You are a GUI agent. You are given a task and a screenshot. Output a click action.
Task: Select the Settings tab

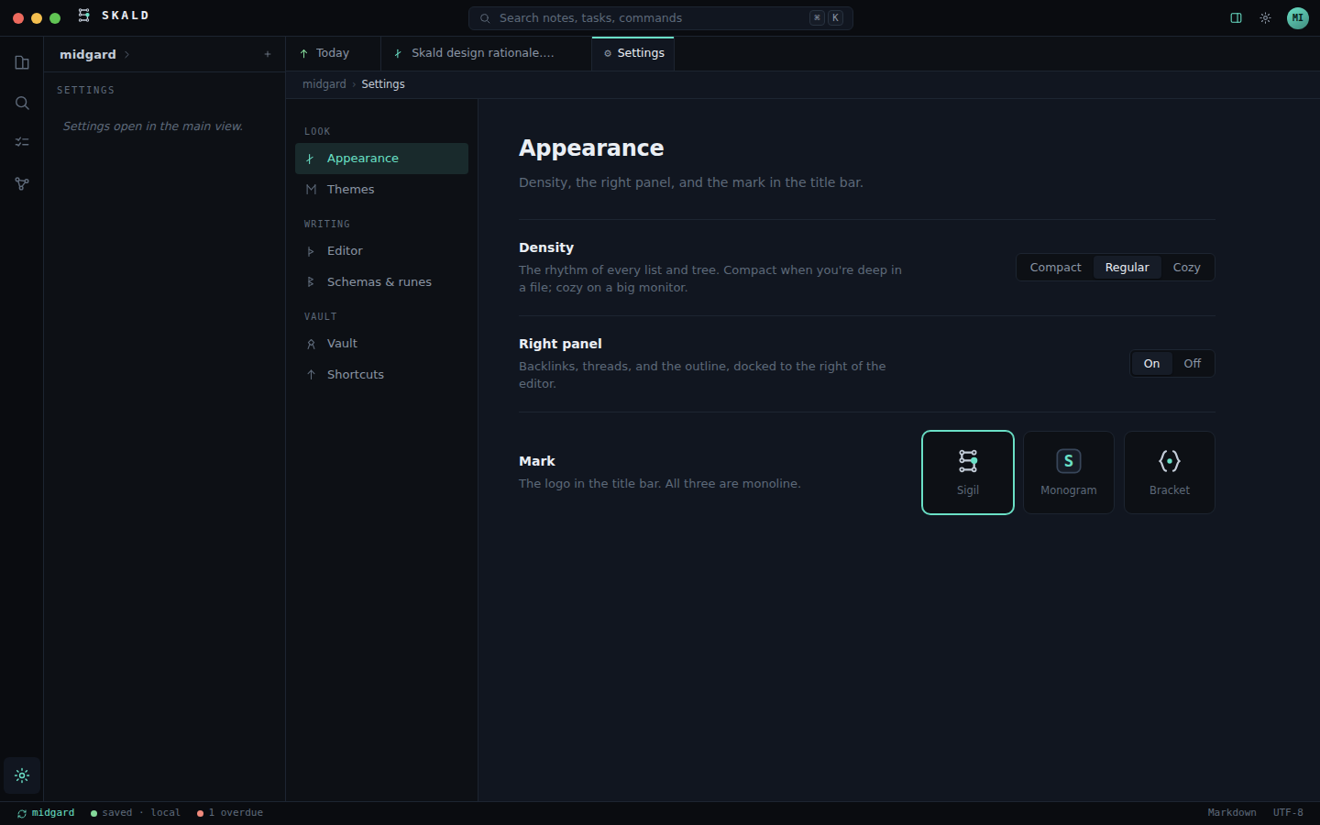pyautogui.click(x=633, y=53)
